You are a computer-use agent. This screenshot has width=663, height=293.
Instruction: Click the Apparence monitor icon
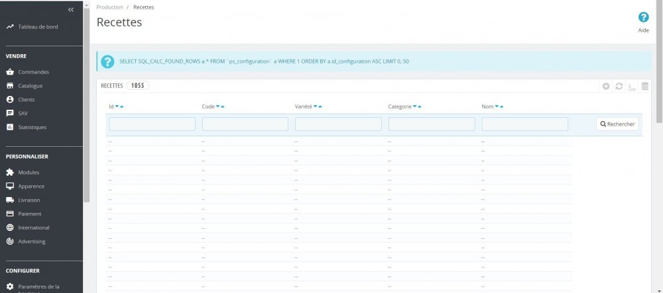(x=10, y=186)
